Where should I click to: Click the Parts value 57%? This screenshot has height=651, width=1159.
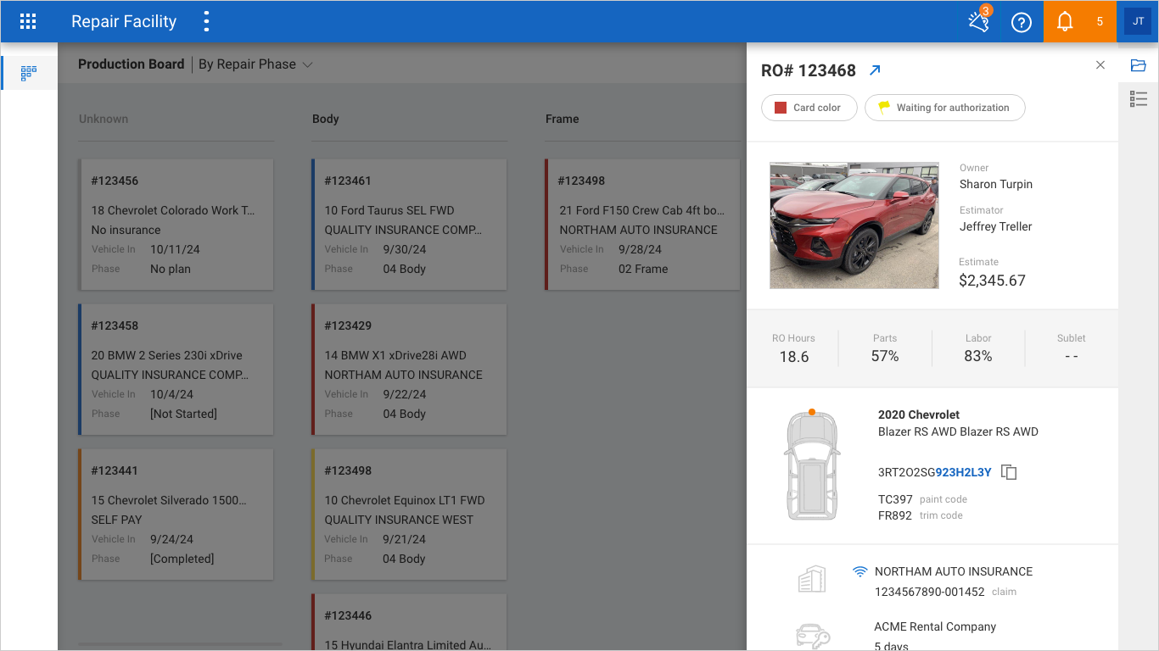pyautogui.click(x=885, y=357)
